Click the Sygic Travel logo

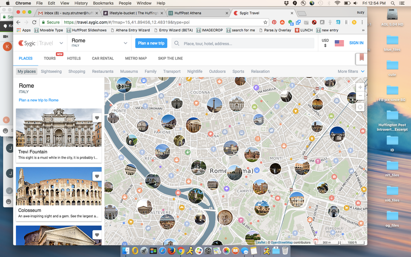(x=36, y=43)
